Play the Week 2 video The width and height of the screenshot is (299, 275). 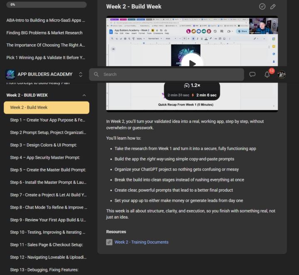click(x=192, y=63)
